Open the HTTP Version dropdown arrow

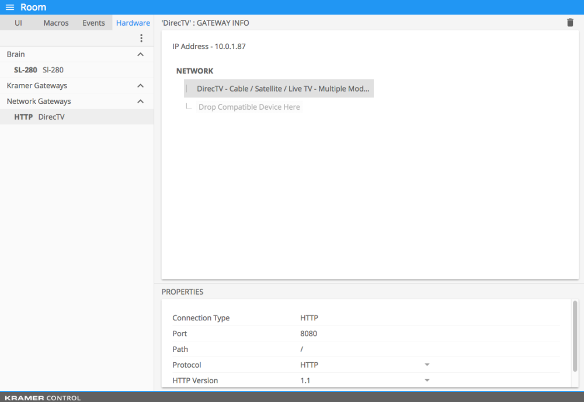(427, 380)
